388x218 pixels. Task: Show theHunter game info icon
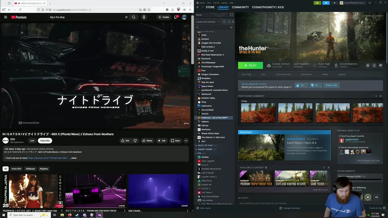374,65
